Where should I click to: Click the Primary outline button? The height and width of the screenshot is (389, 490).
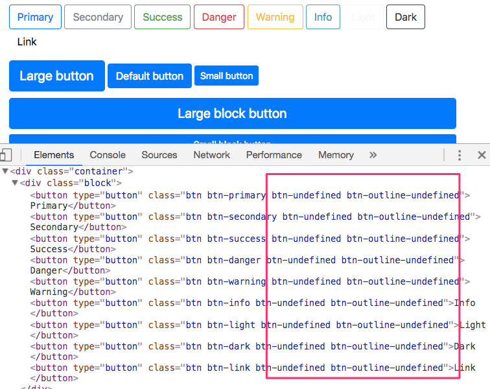35,17
